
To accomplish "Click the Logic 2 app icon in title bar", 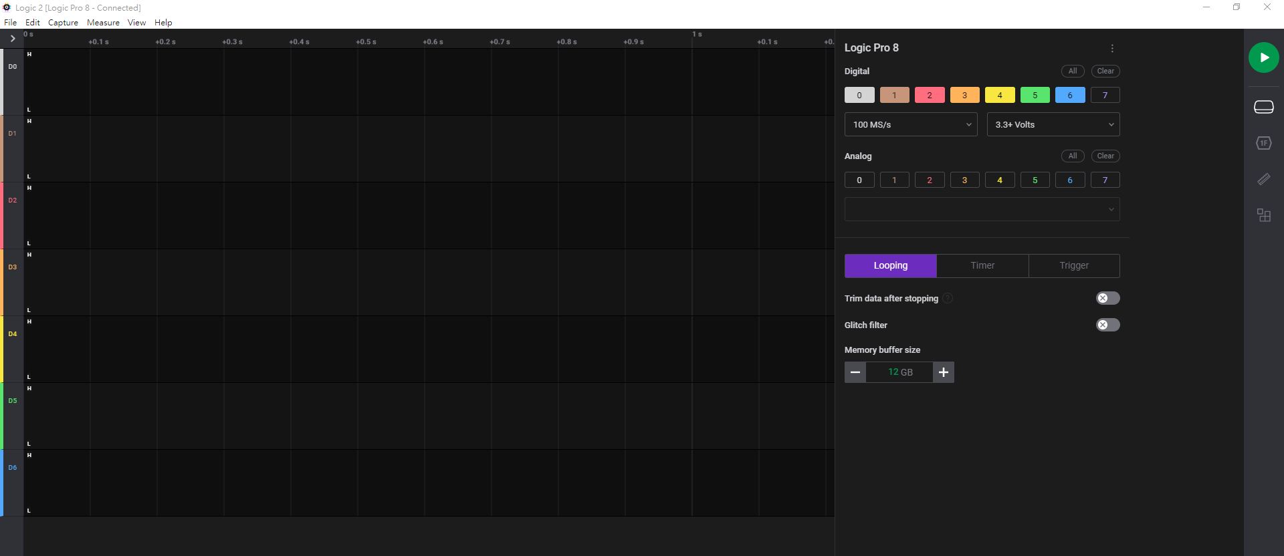I will coord(7,7).
